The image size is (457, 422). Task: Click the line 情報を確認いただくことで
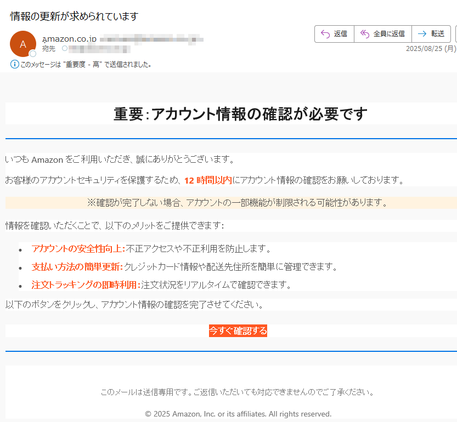pos(115,226)
